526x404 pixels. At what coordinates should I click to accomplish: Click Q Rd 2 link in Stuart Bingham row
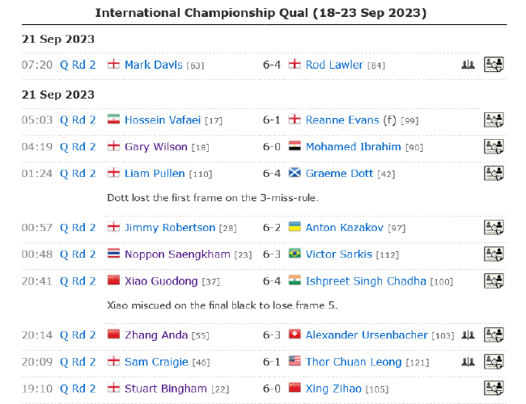[78, 389]
